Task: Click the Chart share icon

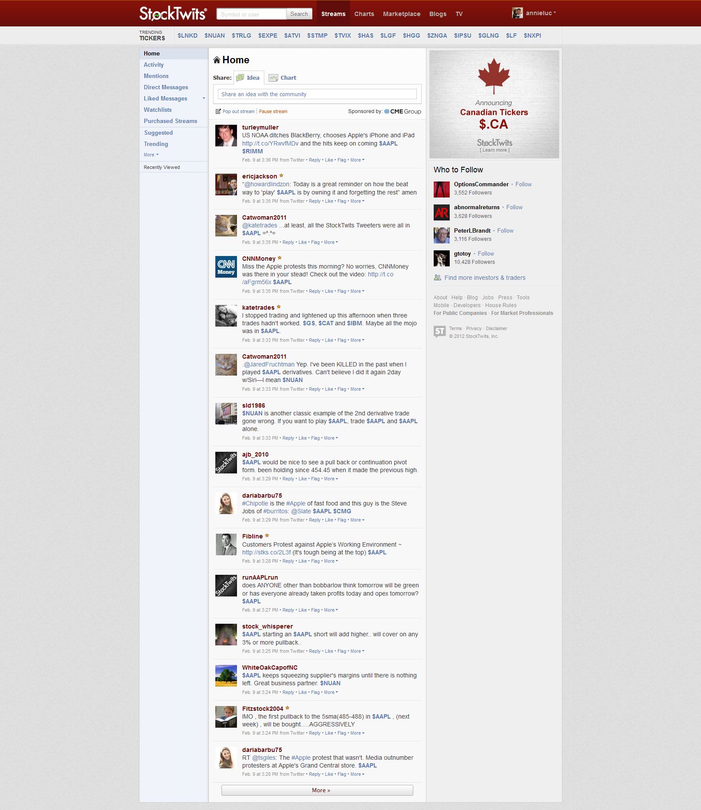Action: tap(273, 78)
